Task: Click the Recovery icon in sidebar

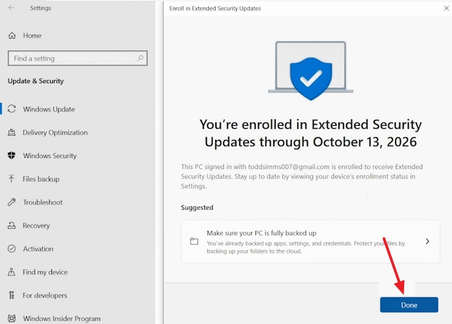Action: [12, 225]
